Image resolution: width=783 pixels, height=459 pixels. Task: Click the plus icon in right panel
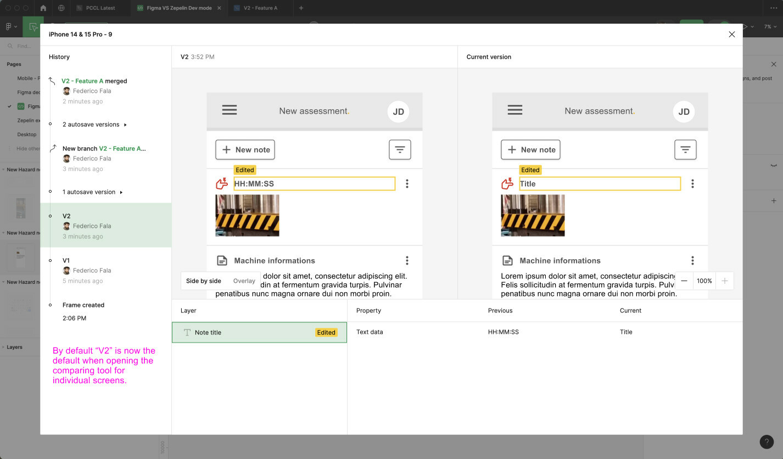(774, 201)
